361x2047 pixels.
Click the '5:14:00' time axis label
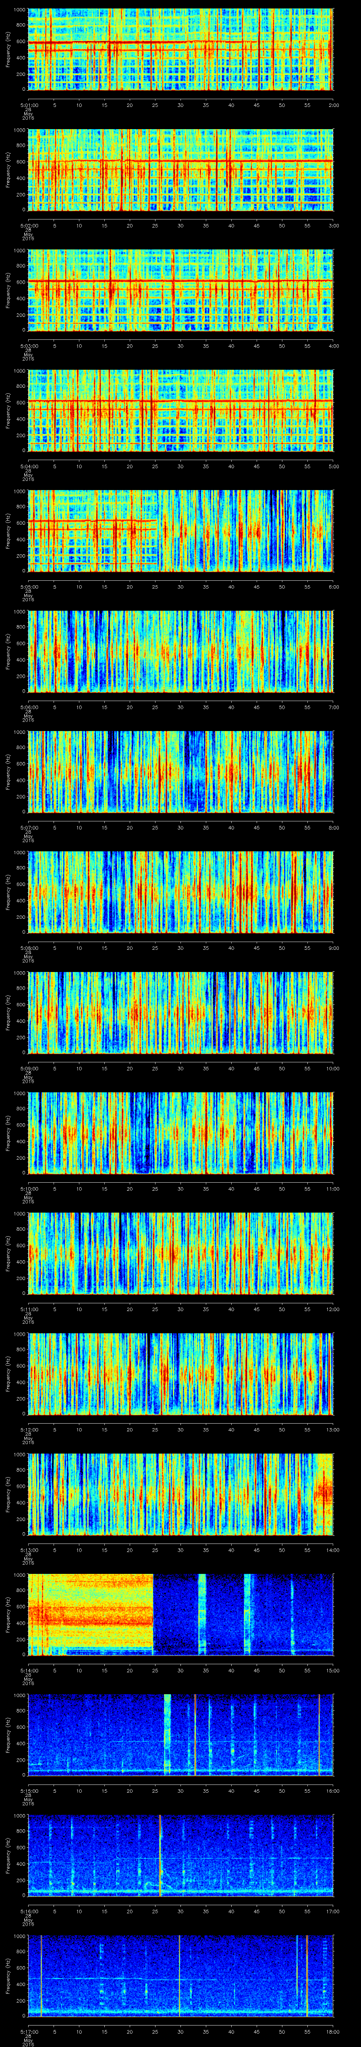pos(29,1670)
